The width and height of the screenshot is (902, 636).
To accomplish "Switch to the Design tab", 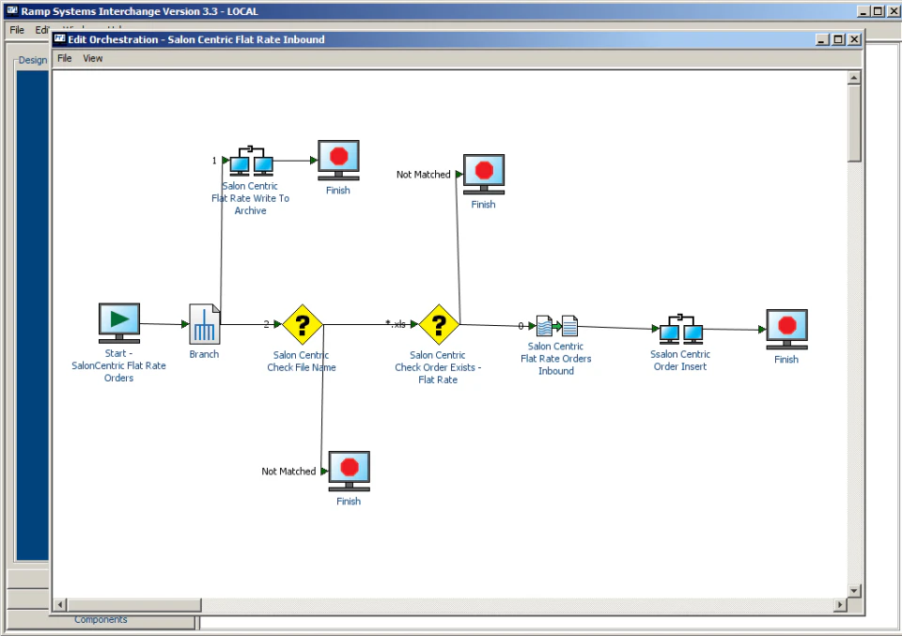I will (x=32, y=59).
